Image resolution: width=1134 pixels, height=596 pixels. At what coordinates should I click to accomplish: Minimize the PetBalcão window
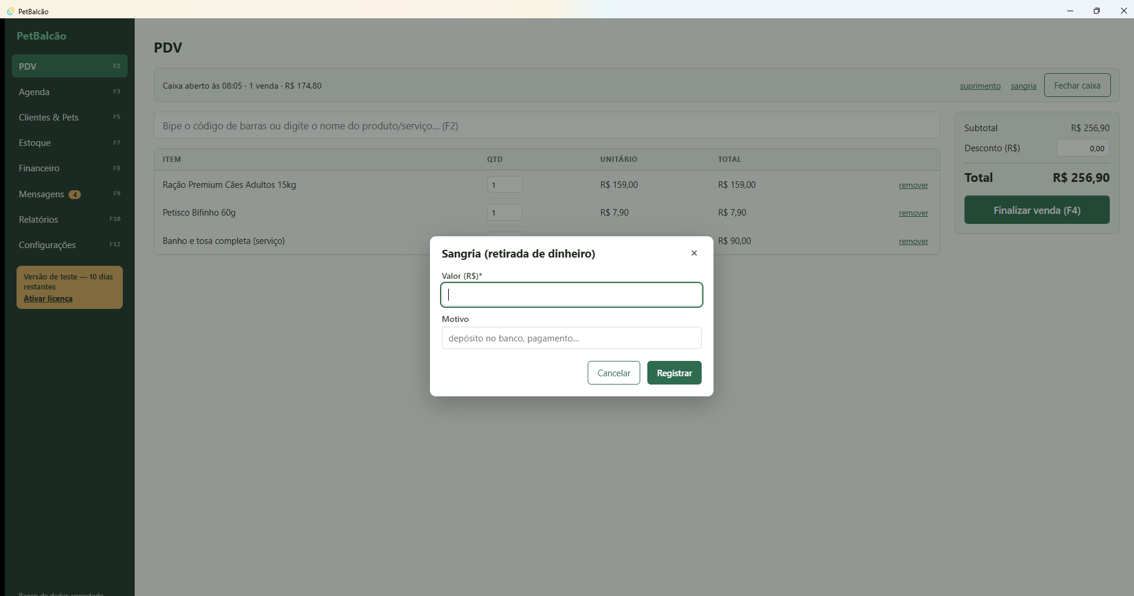tap(1070, 11)
